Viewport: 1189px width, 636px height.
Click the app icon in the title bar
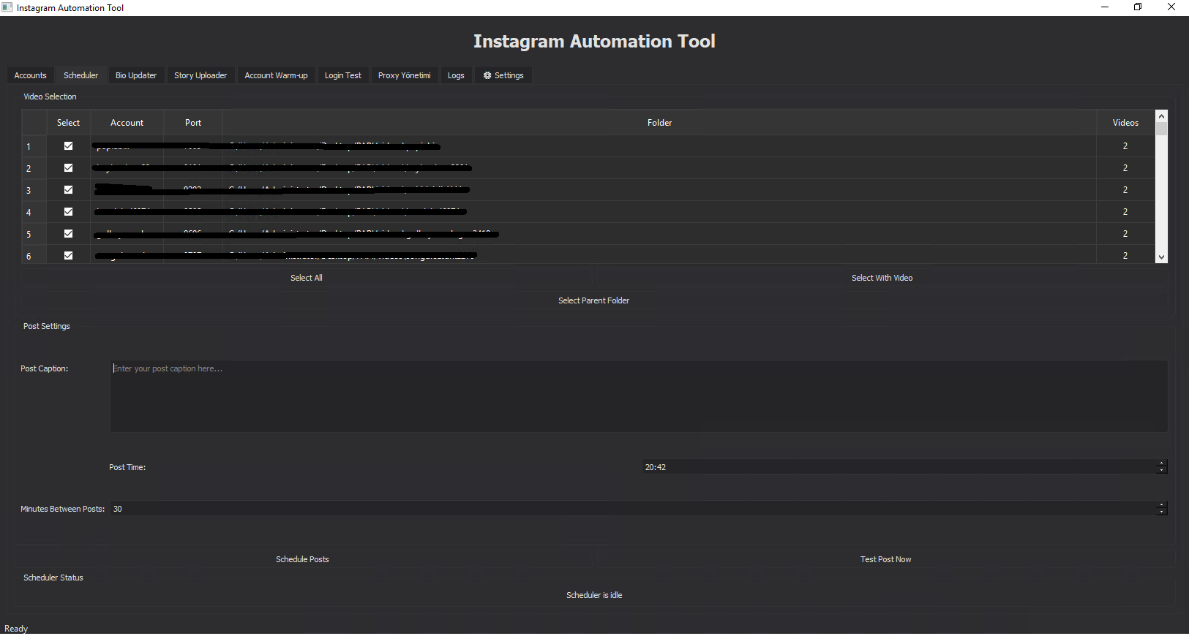coord(7,7)
